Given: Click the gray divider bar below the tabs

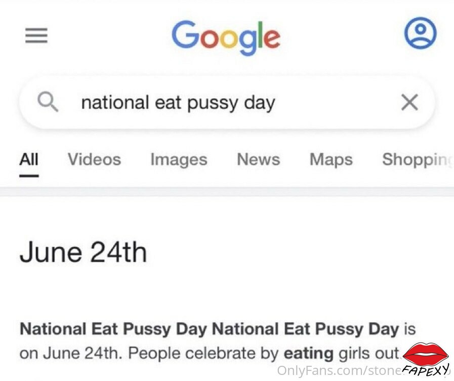Looking at the screenshot, I should (227, 192).
